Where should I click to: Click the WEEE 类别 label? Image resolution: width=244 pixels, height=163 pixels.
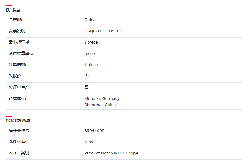point(20,153)
